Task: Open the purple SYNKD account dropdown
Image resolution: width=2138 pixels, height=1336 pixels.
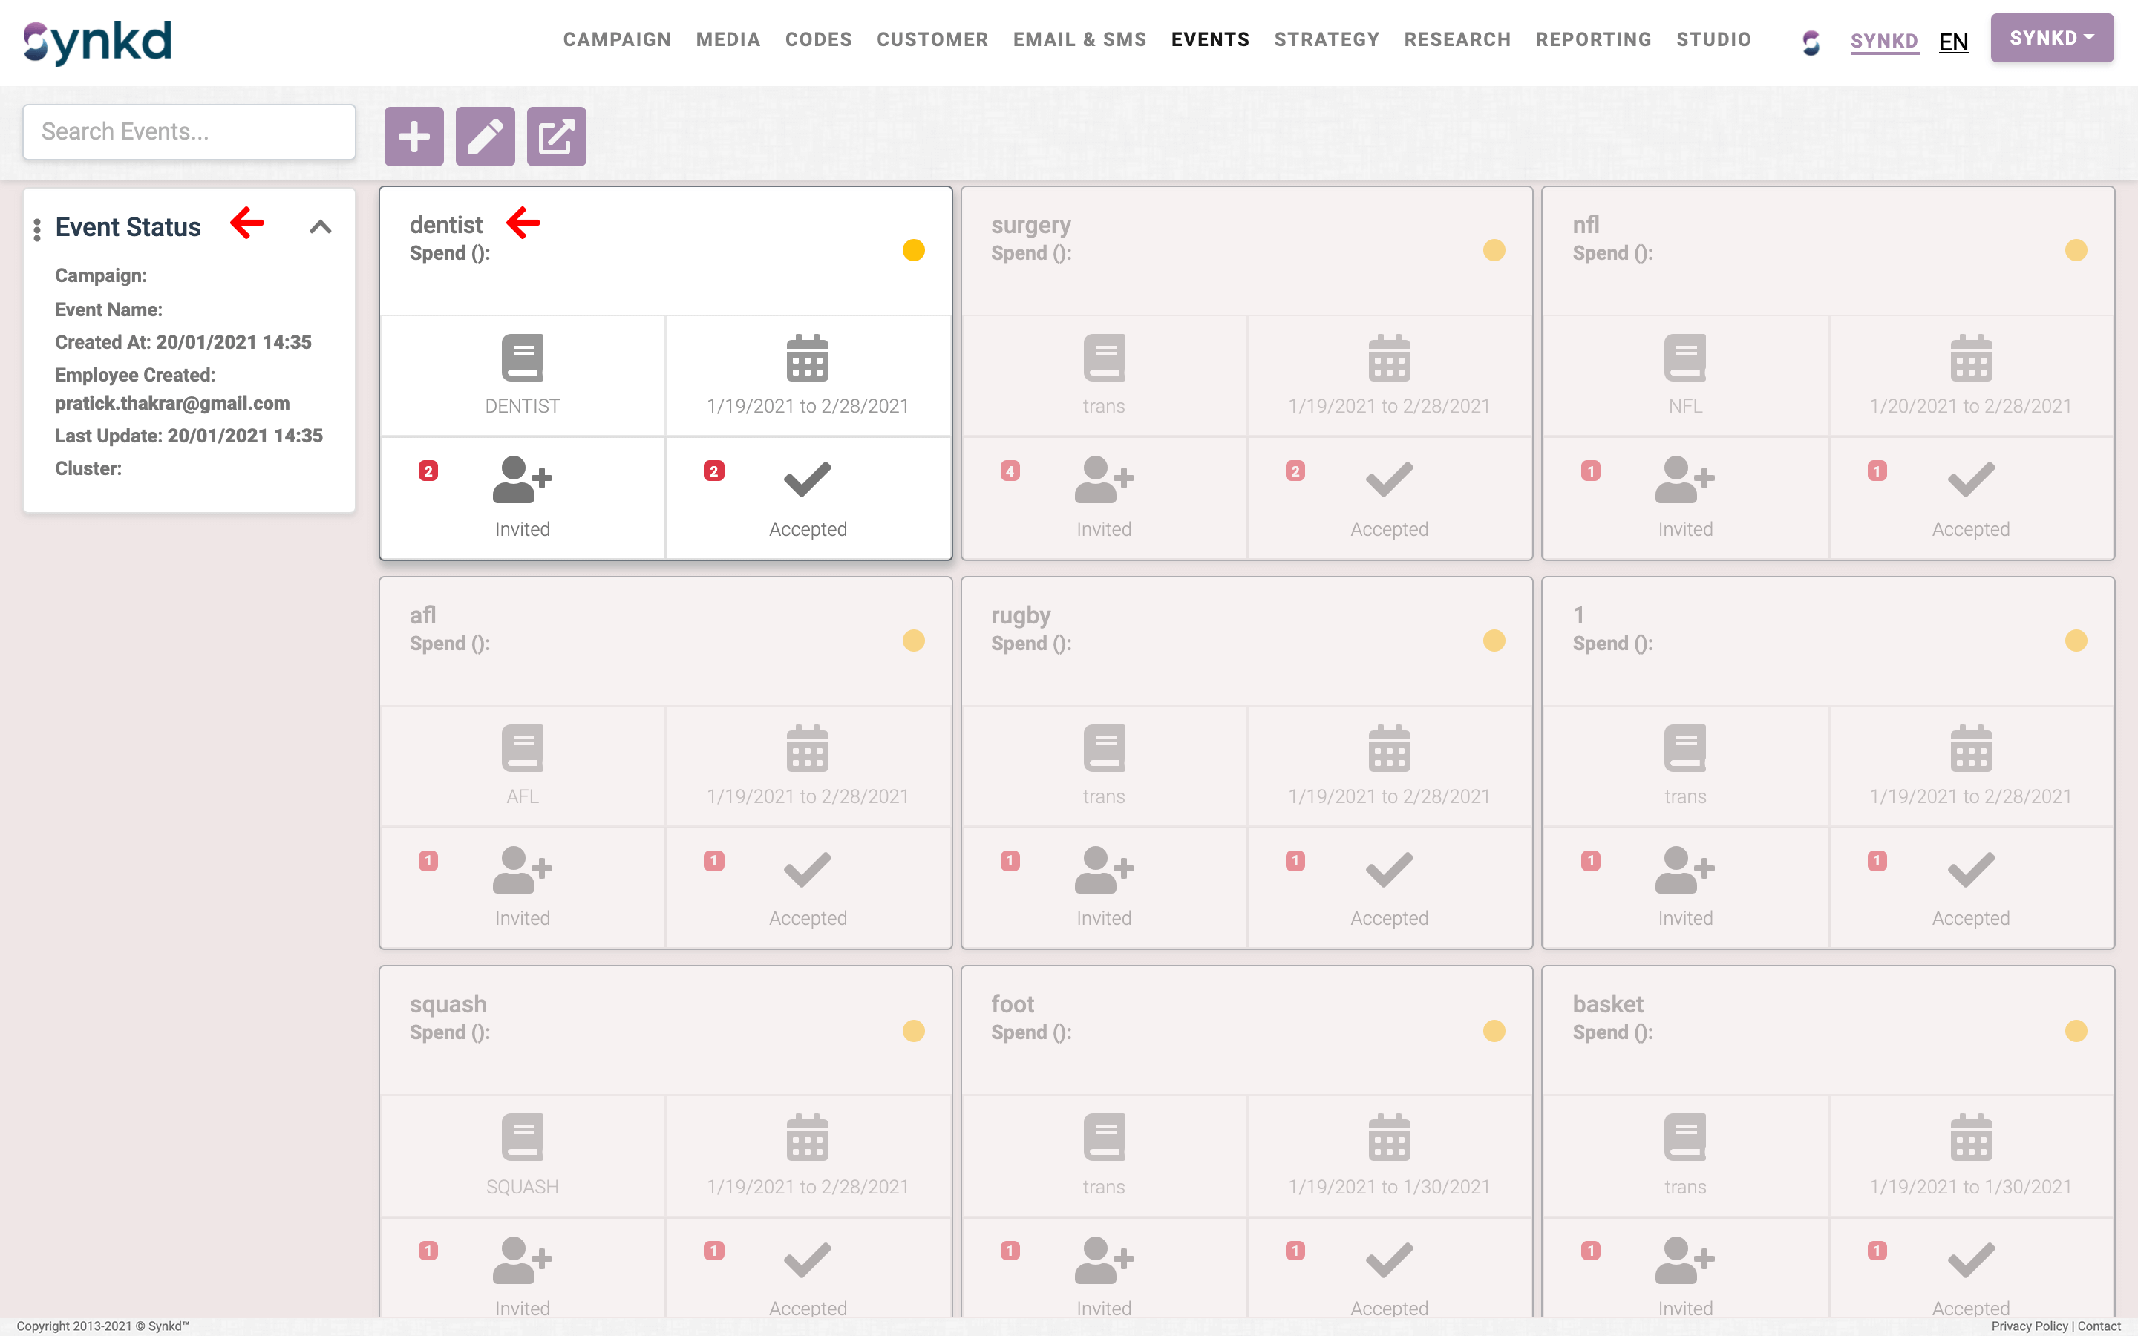Action: click(2050, 38)
